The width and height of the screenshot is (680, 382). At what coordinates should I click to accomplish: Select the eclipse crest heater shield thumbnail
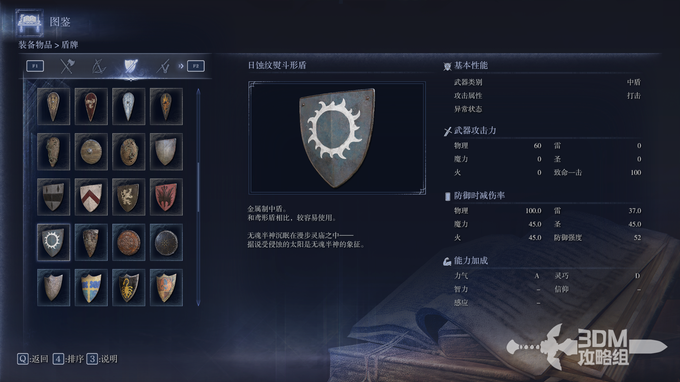click(53, 242)
